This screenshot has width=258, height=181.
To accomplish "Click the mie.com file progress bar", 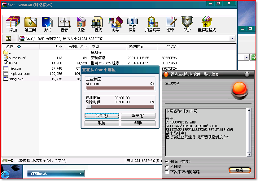I will click(120, 88).
